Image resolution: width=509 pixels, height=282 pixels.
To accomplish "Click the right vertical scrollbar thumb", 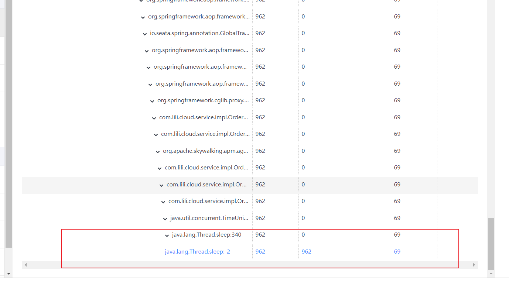I will pos(491,244).
